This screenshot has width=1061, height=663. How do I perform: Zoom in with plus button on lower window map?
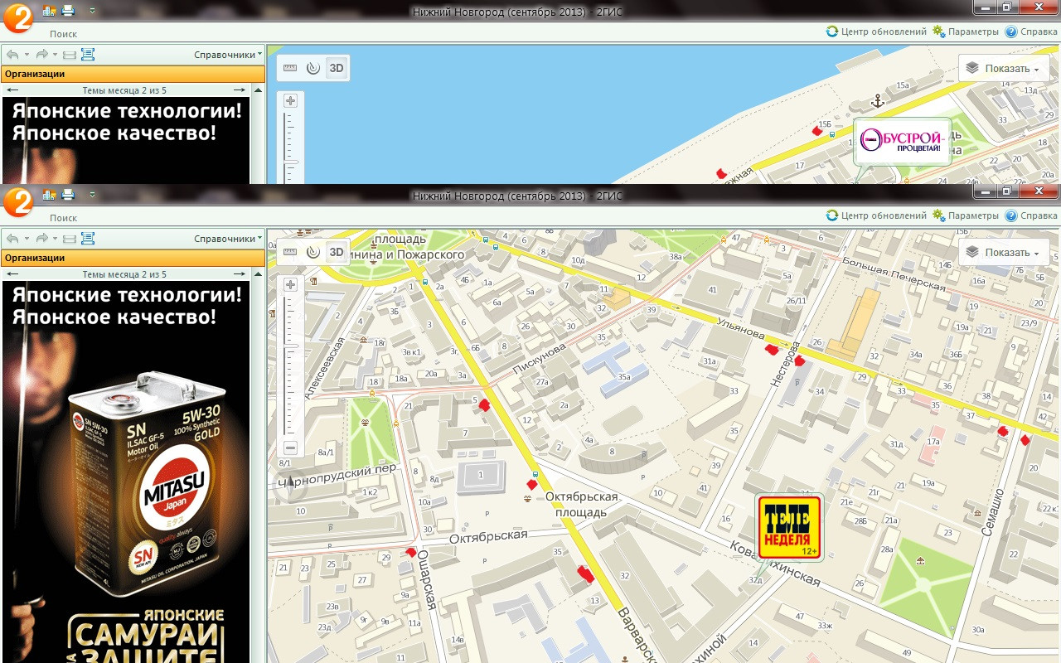click(290, 284)
